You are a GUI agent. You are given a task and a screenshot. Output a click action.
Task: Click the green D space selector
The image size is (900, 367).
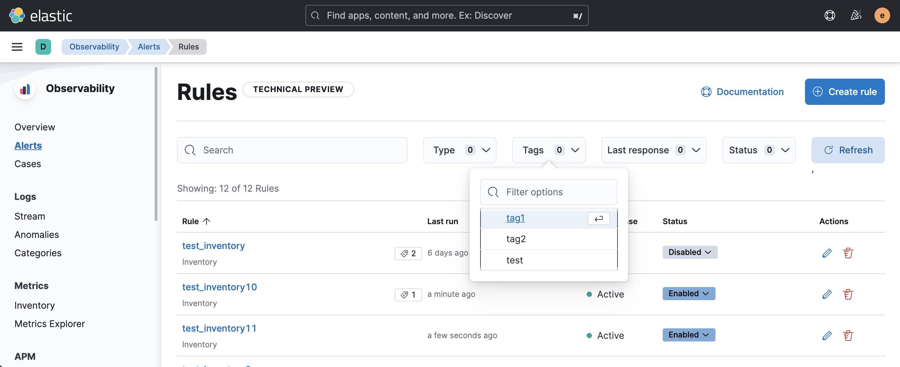tap(43, 47)
